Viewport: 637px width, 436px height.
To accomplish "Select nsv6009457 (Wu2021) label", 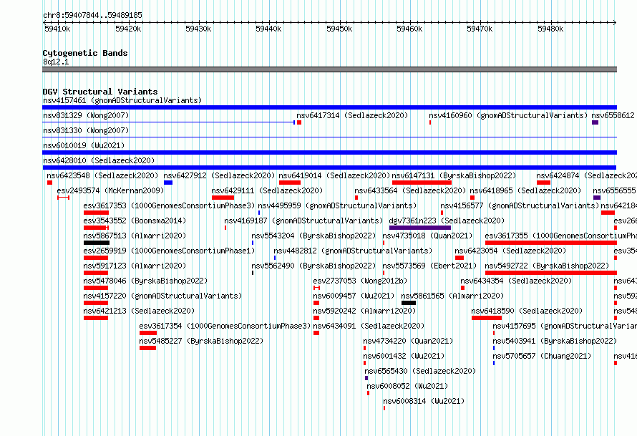I will pyautogui.click(x=354, y=296).
